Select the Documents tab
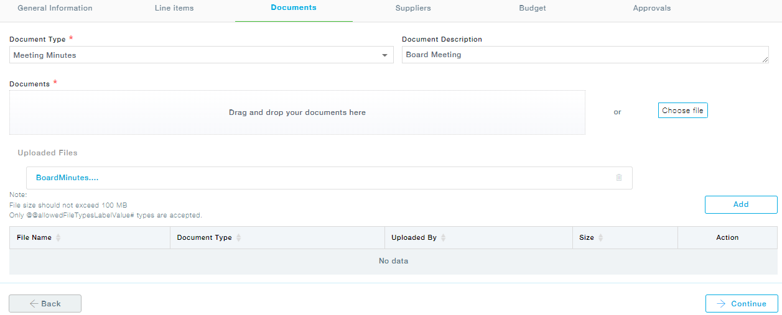Screen dimensions: 782x315 [x=294, y=8]
